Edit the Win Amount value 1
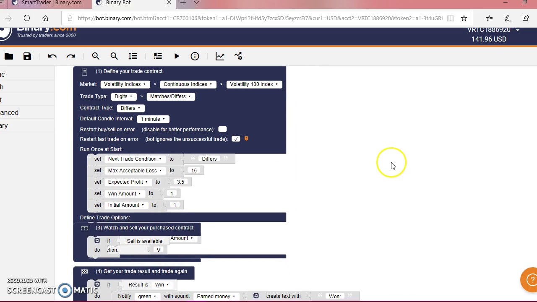This screenshot has height=302, width=537. point(172,194)
